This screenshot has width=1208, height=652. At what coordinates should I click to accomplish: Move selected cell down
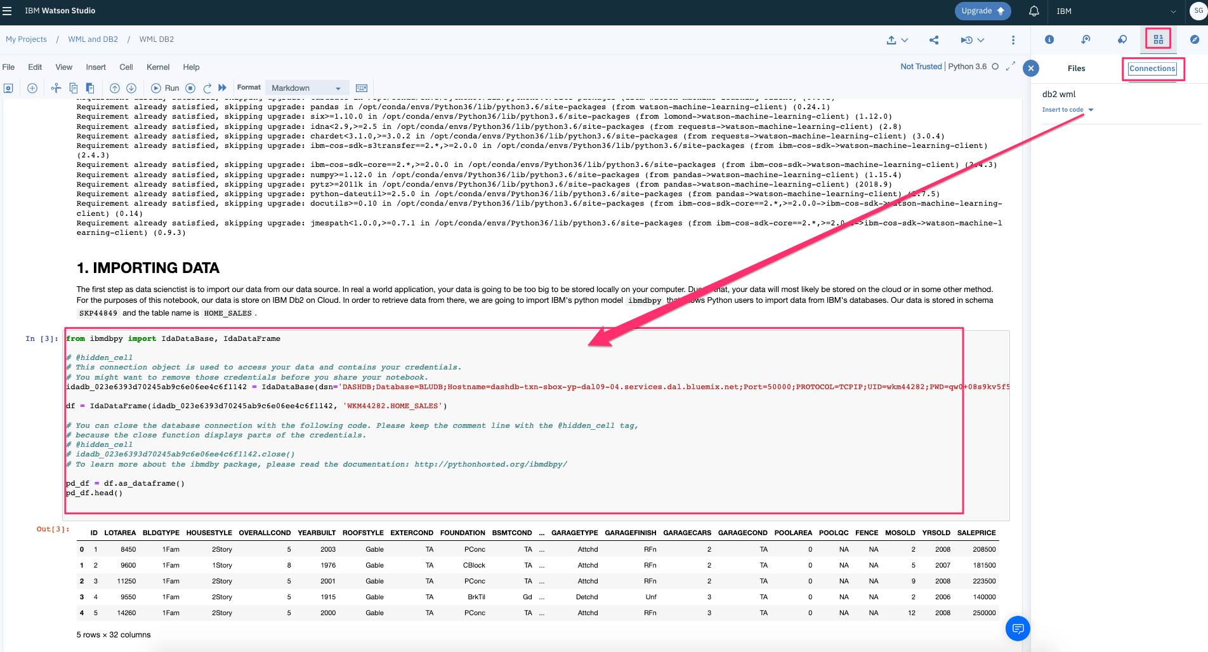(x=131, y=88)
